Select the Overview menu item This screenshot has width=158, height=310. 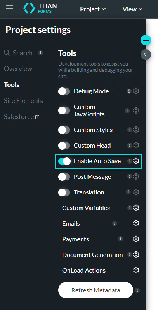(18, 69)
